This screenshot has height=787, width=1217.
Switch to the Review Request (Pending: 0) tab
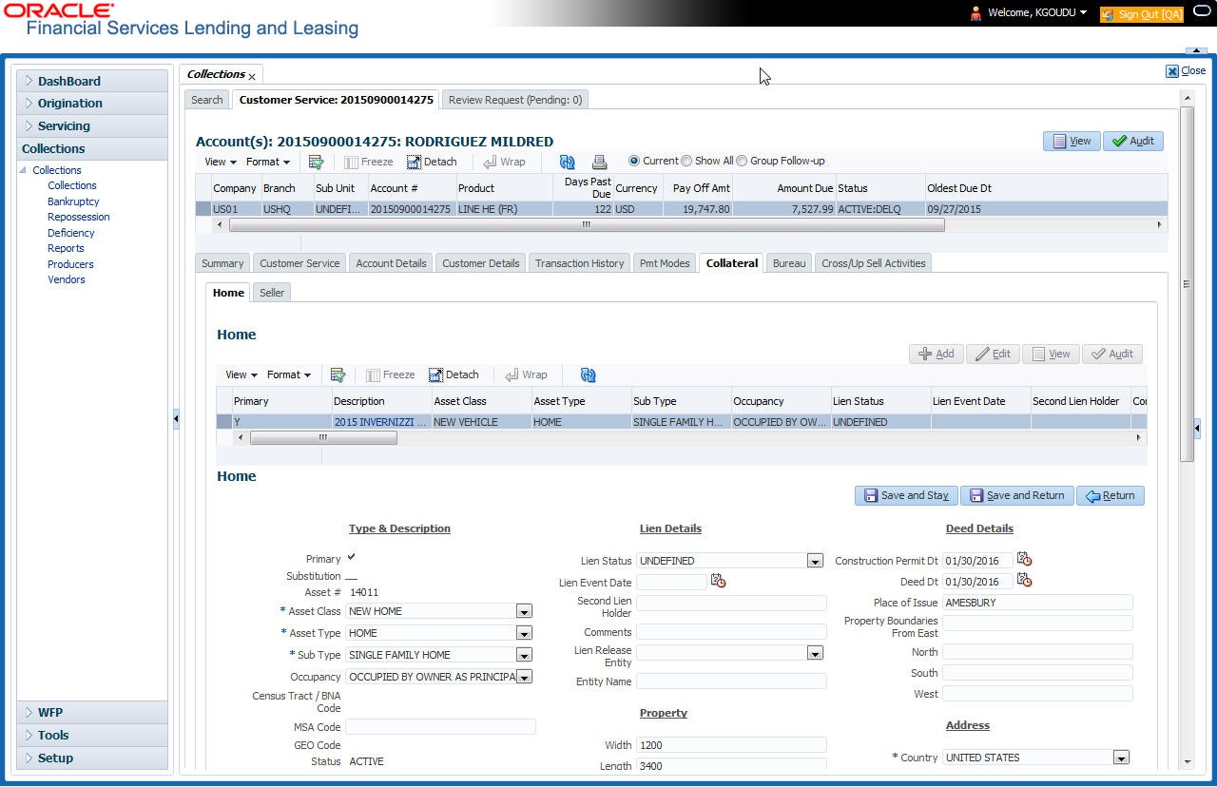[x=514, y=99]
